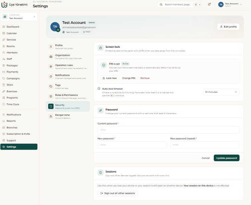
Task: Open the company Test Account switcher
Action: [x=19, y=17]
